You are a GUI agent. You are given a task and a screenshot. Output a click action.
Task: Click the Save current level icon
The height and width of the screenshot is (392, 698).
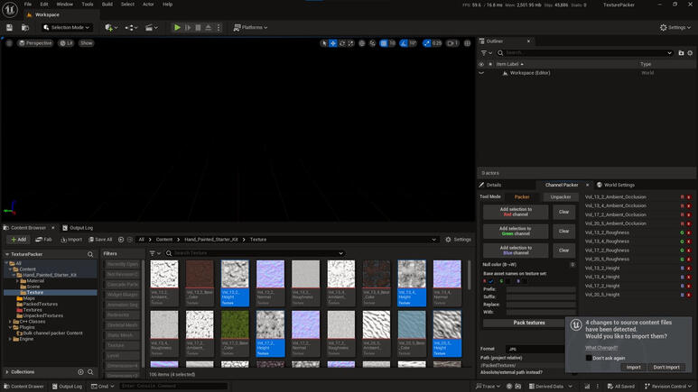pyautogui.click(x=9, y=28)
